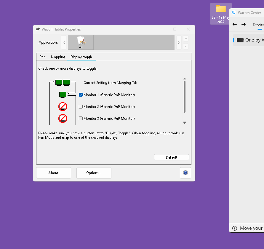Add an application with the + button
This screenshot has height=249, width=264.
click(x=186, y=39)
